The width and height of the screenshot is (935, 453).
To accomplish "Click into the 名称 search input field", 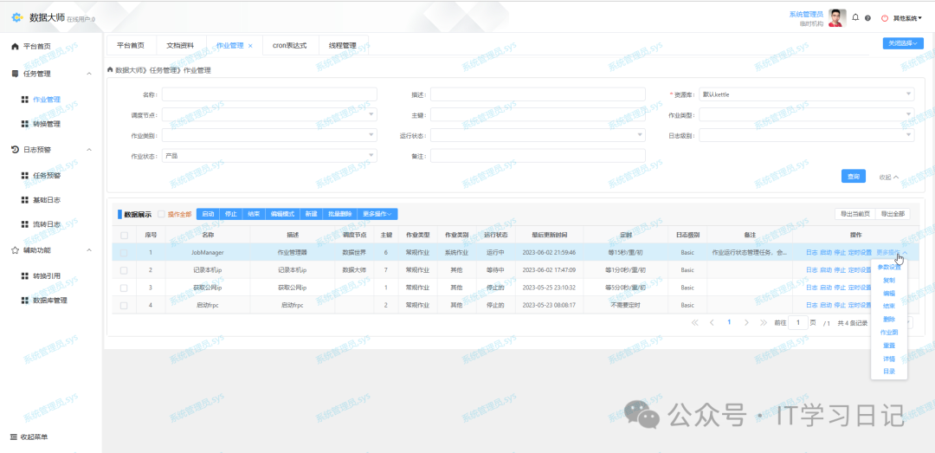I will tap(269, 94).
